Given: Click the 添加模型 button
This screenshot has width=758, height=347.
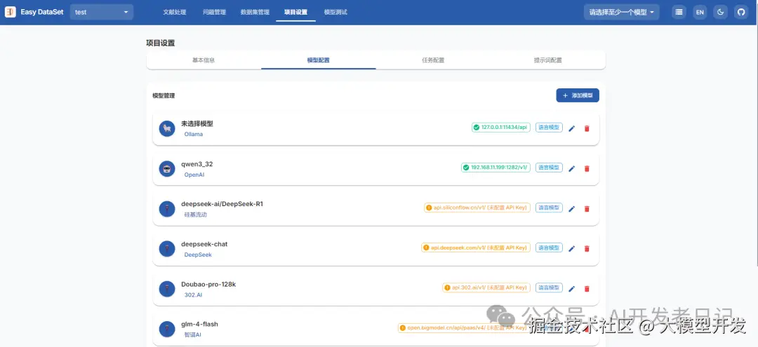Looking at the screenshot, I should [578, 95].
